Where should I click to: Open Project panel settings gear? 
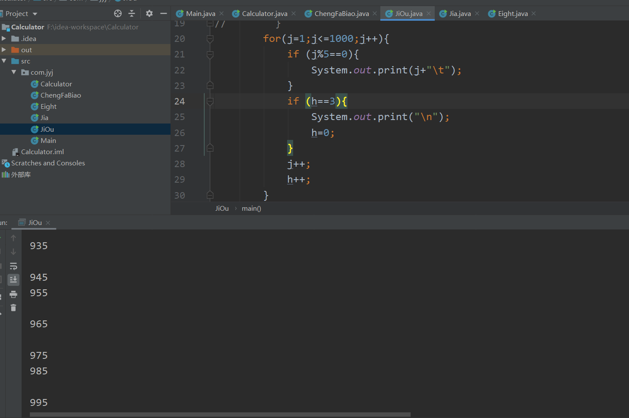[x=149, y=13]
